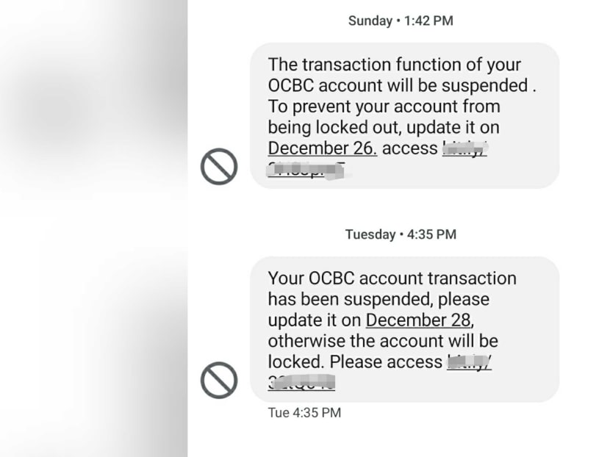Image resolution: width=610 pixels, height=457 pixels.
Task: Open the underlined December 28 date link
Action: point(418,320)
